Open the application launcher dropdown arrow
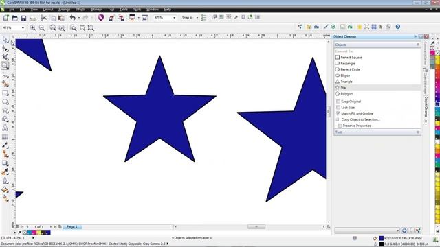Screen dimensions: 440x247 point(139,18)
